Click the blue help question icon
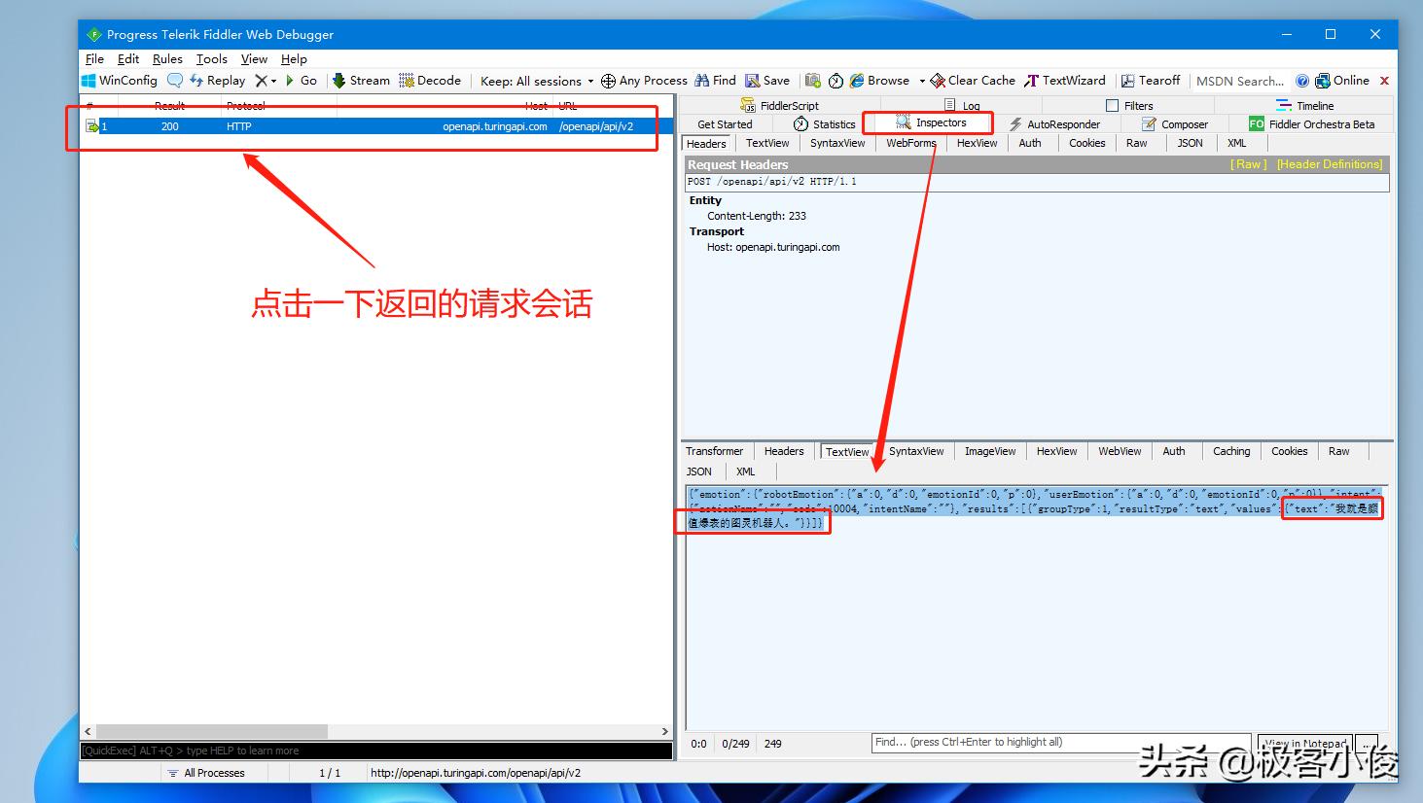1423x803 pixels. click(1302, 81)
